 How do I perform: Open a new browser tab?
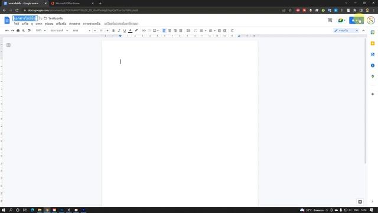pos(100,4)
